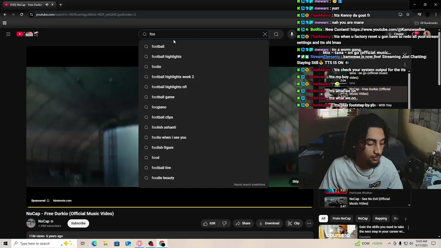Select the 'food' suggestion
The width and height of the screenshot is (441, 248).
click(204, 158)
